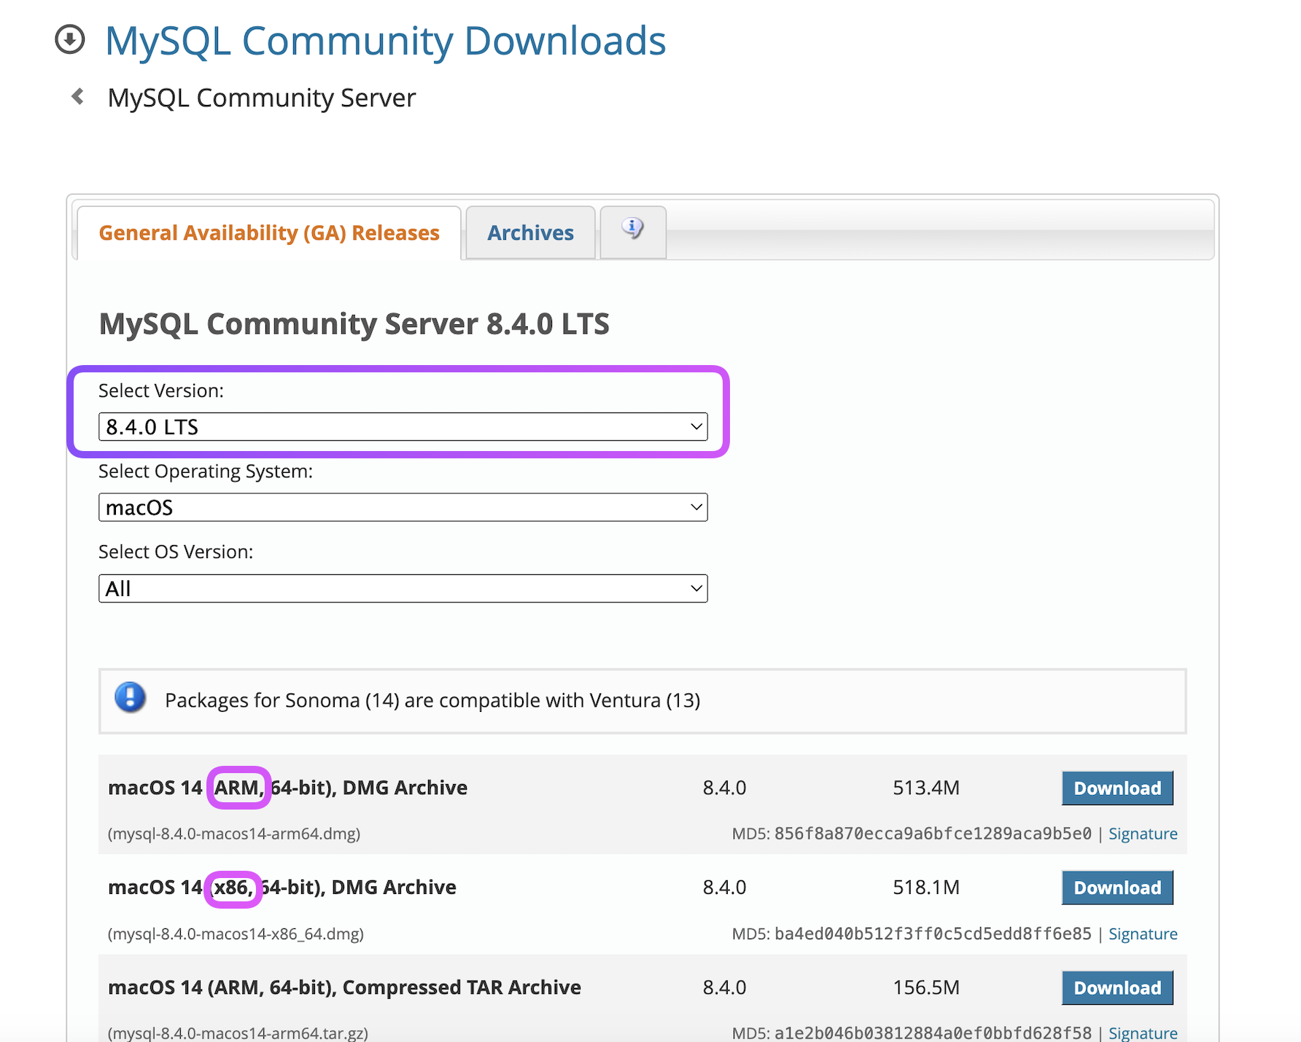The height and width of the screenshot is (1042, 1301).
Task: Click the 'macOS 14 (ARM, 64-bit), DMG Archive' title
Action: (287, 788)
